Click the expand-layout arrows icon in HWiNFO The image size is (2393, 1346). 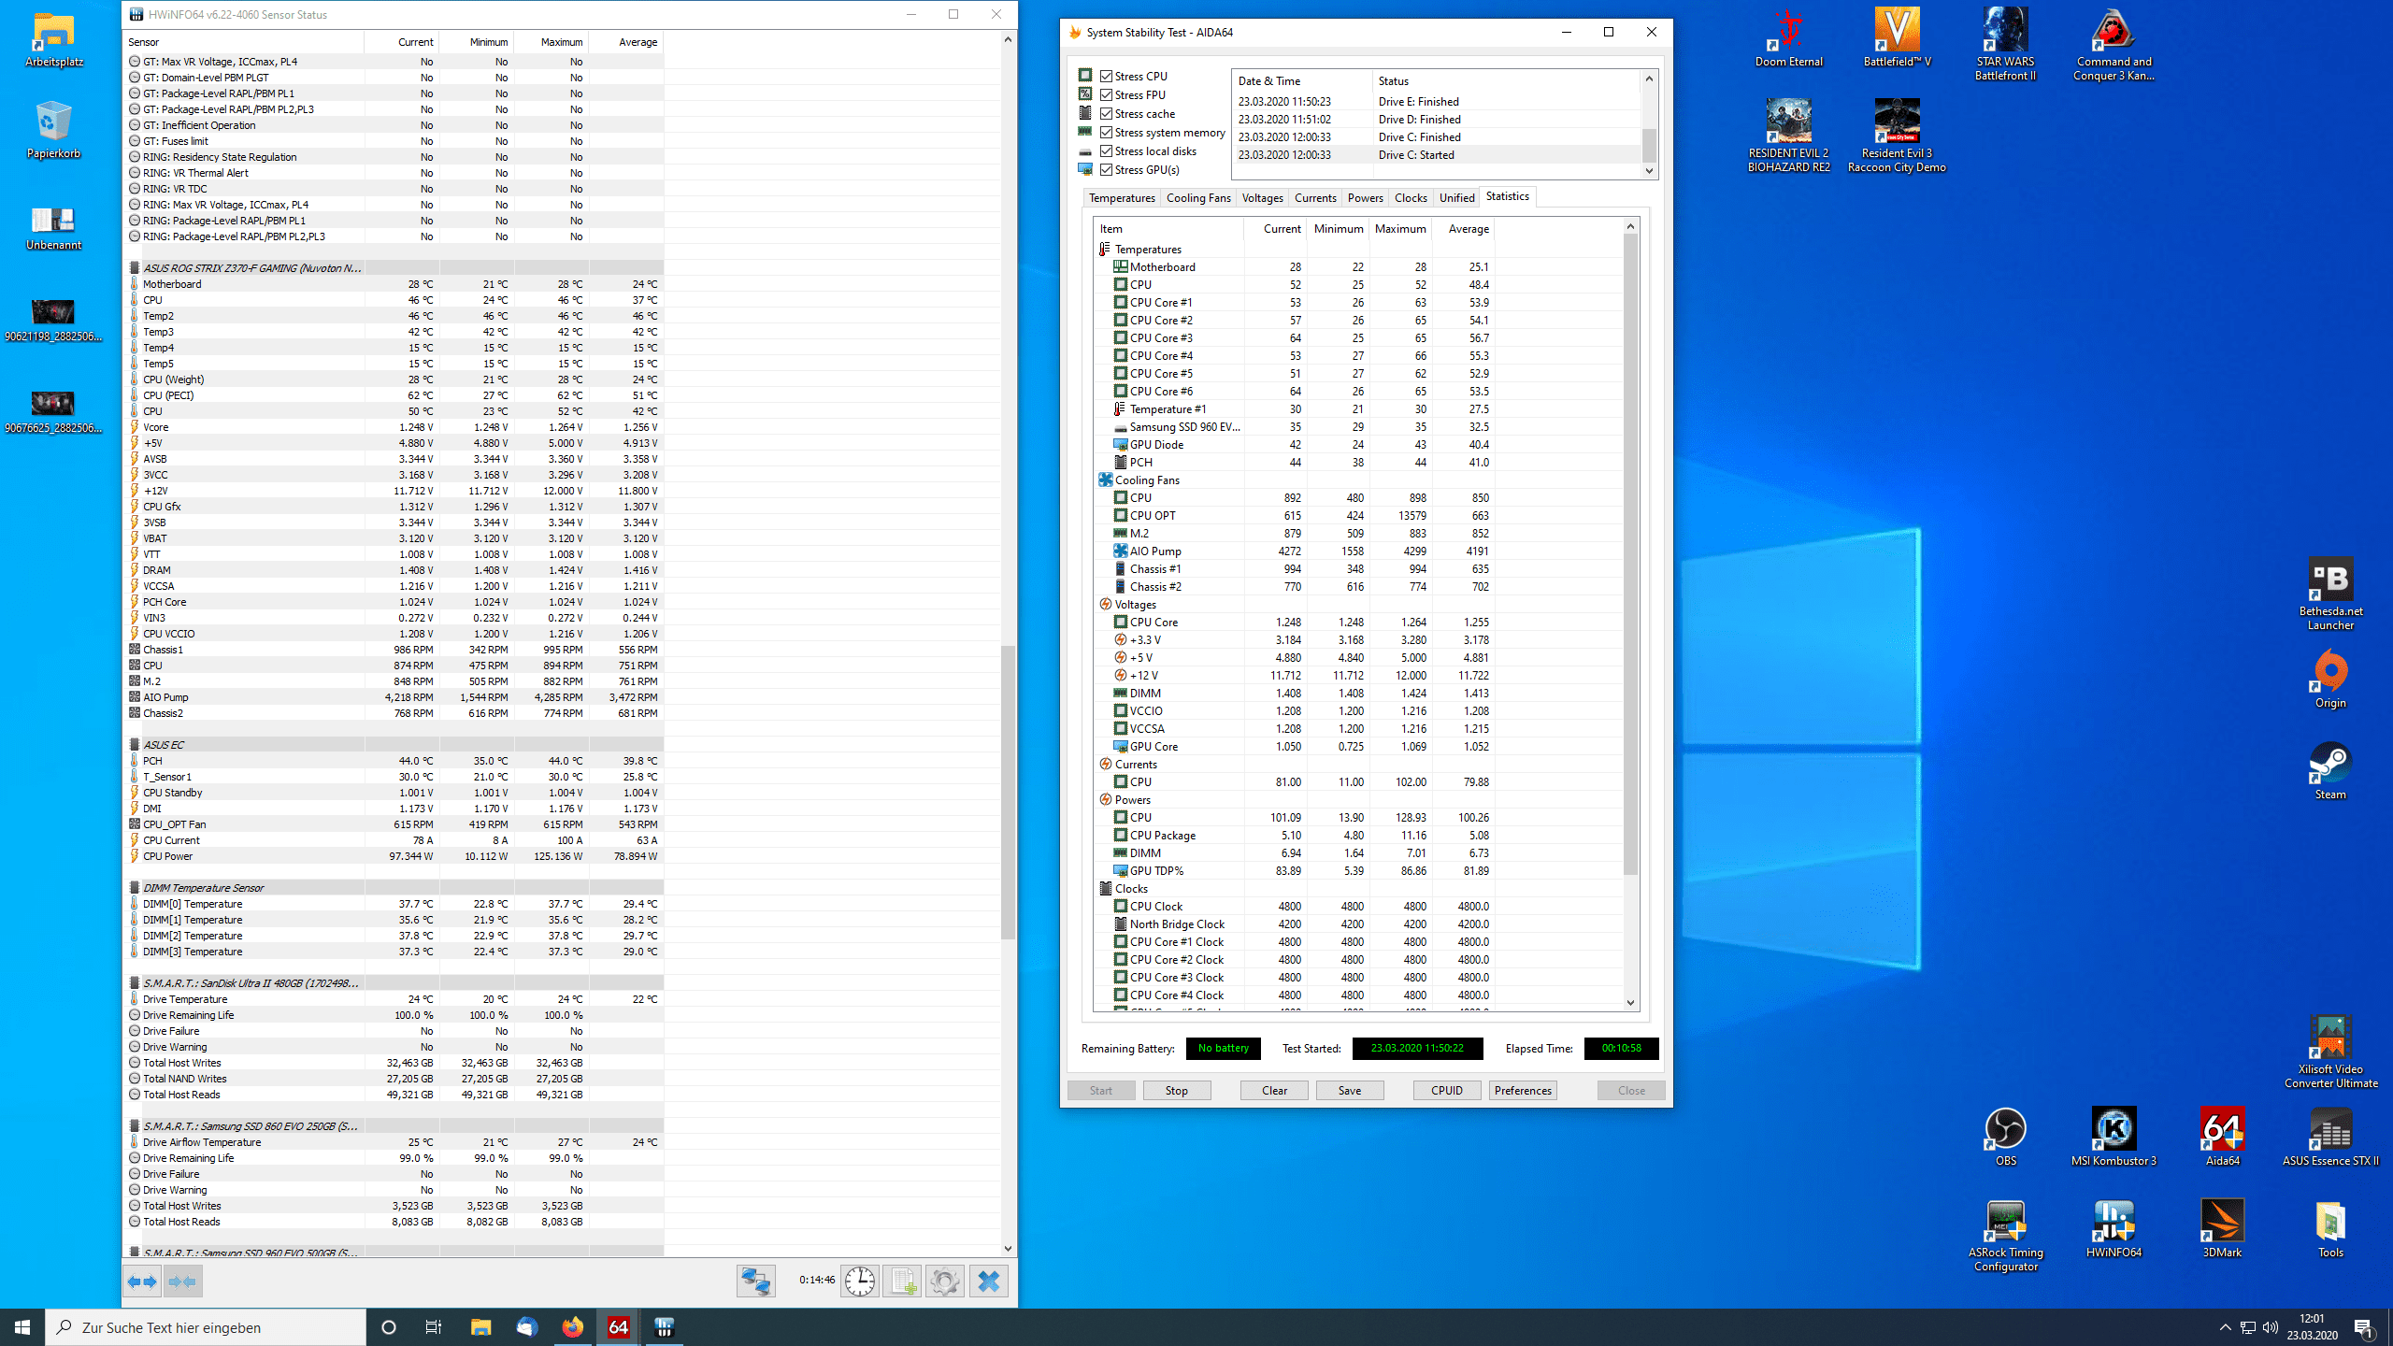142,1282
